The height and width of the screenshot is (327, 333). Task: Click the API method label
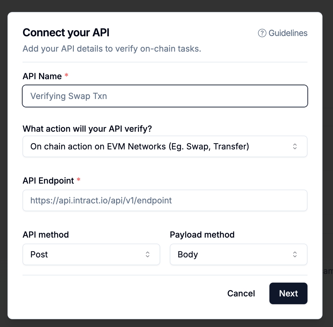click(46, 235)
